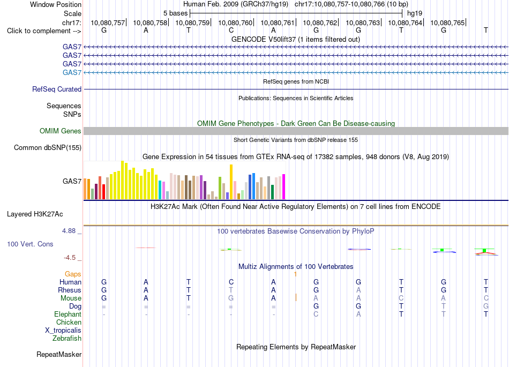Click red PhyloP mark under 10,080,758

(146, 248)
